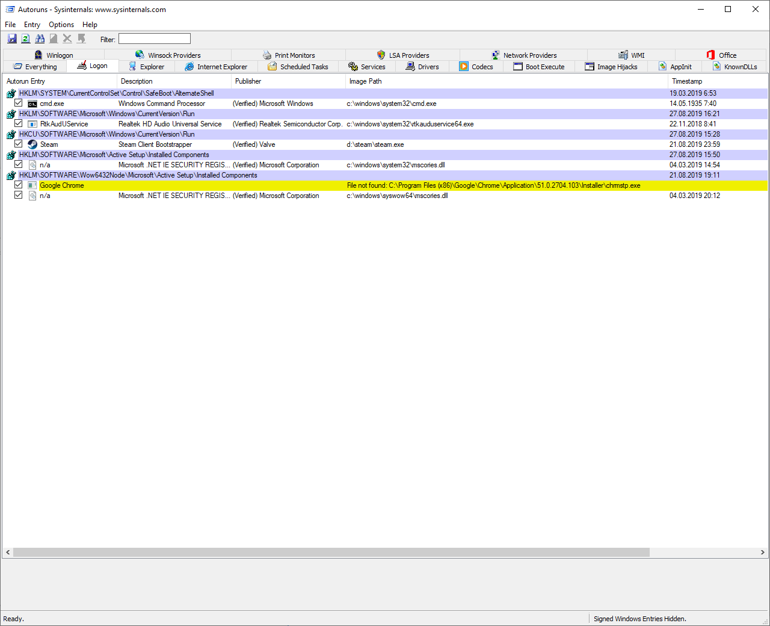Click the registry icon beside the HKCU Run key
770x626 pixels.
11,134
